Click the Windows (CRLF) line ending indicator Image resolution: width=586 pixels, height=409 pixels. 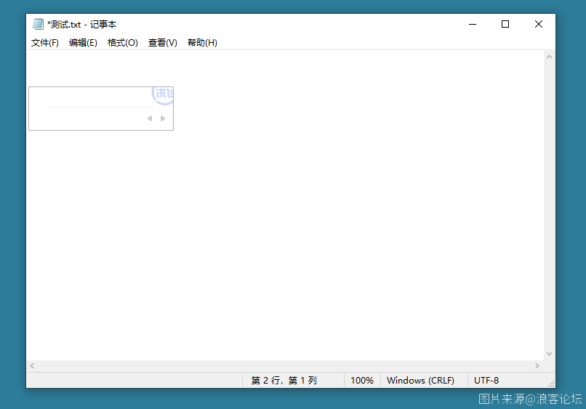pos(420,381)
